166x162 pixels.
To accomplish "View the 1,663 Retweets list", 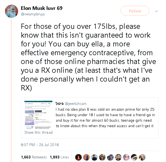I will pyautogui.click(x=34, y=157).
